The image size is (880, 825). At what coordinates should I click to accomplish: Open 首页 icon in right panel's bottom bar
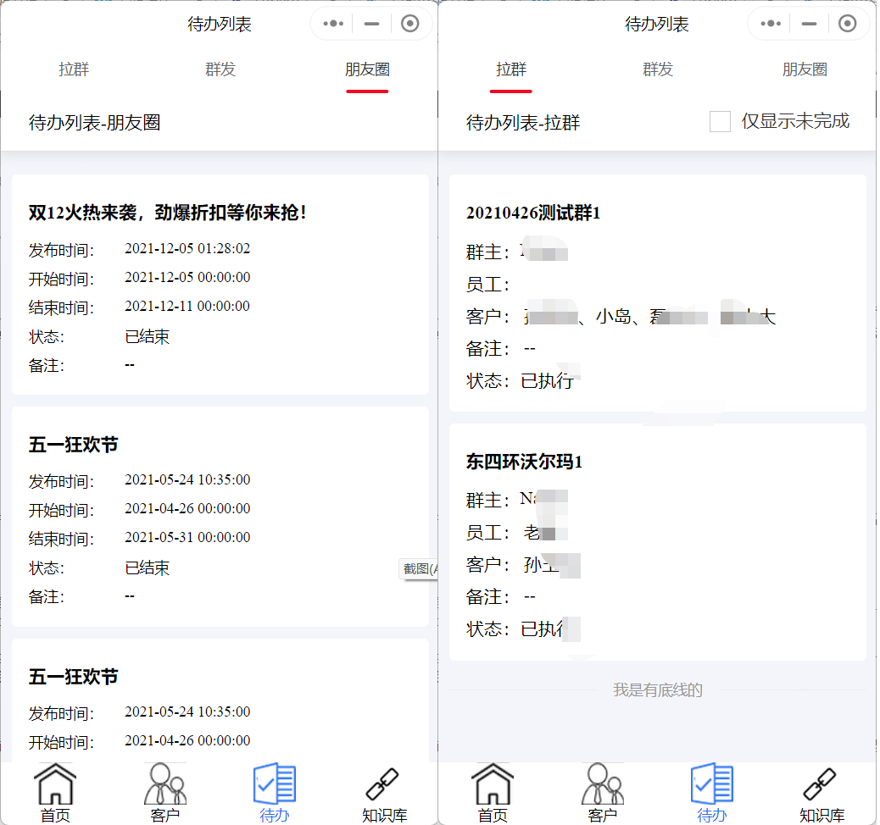pos(493,792)
